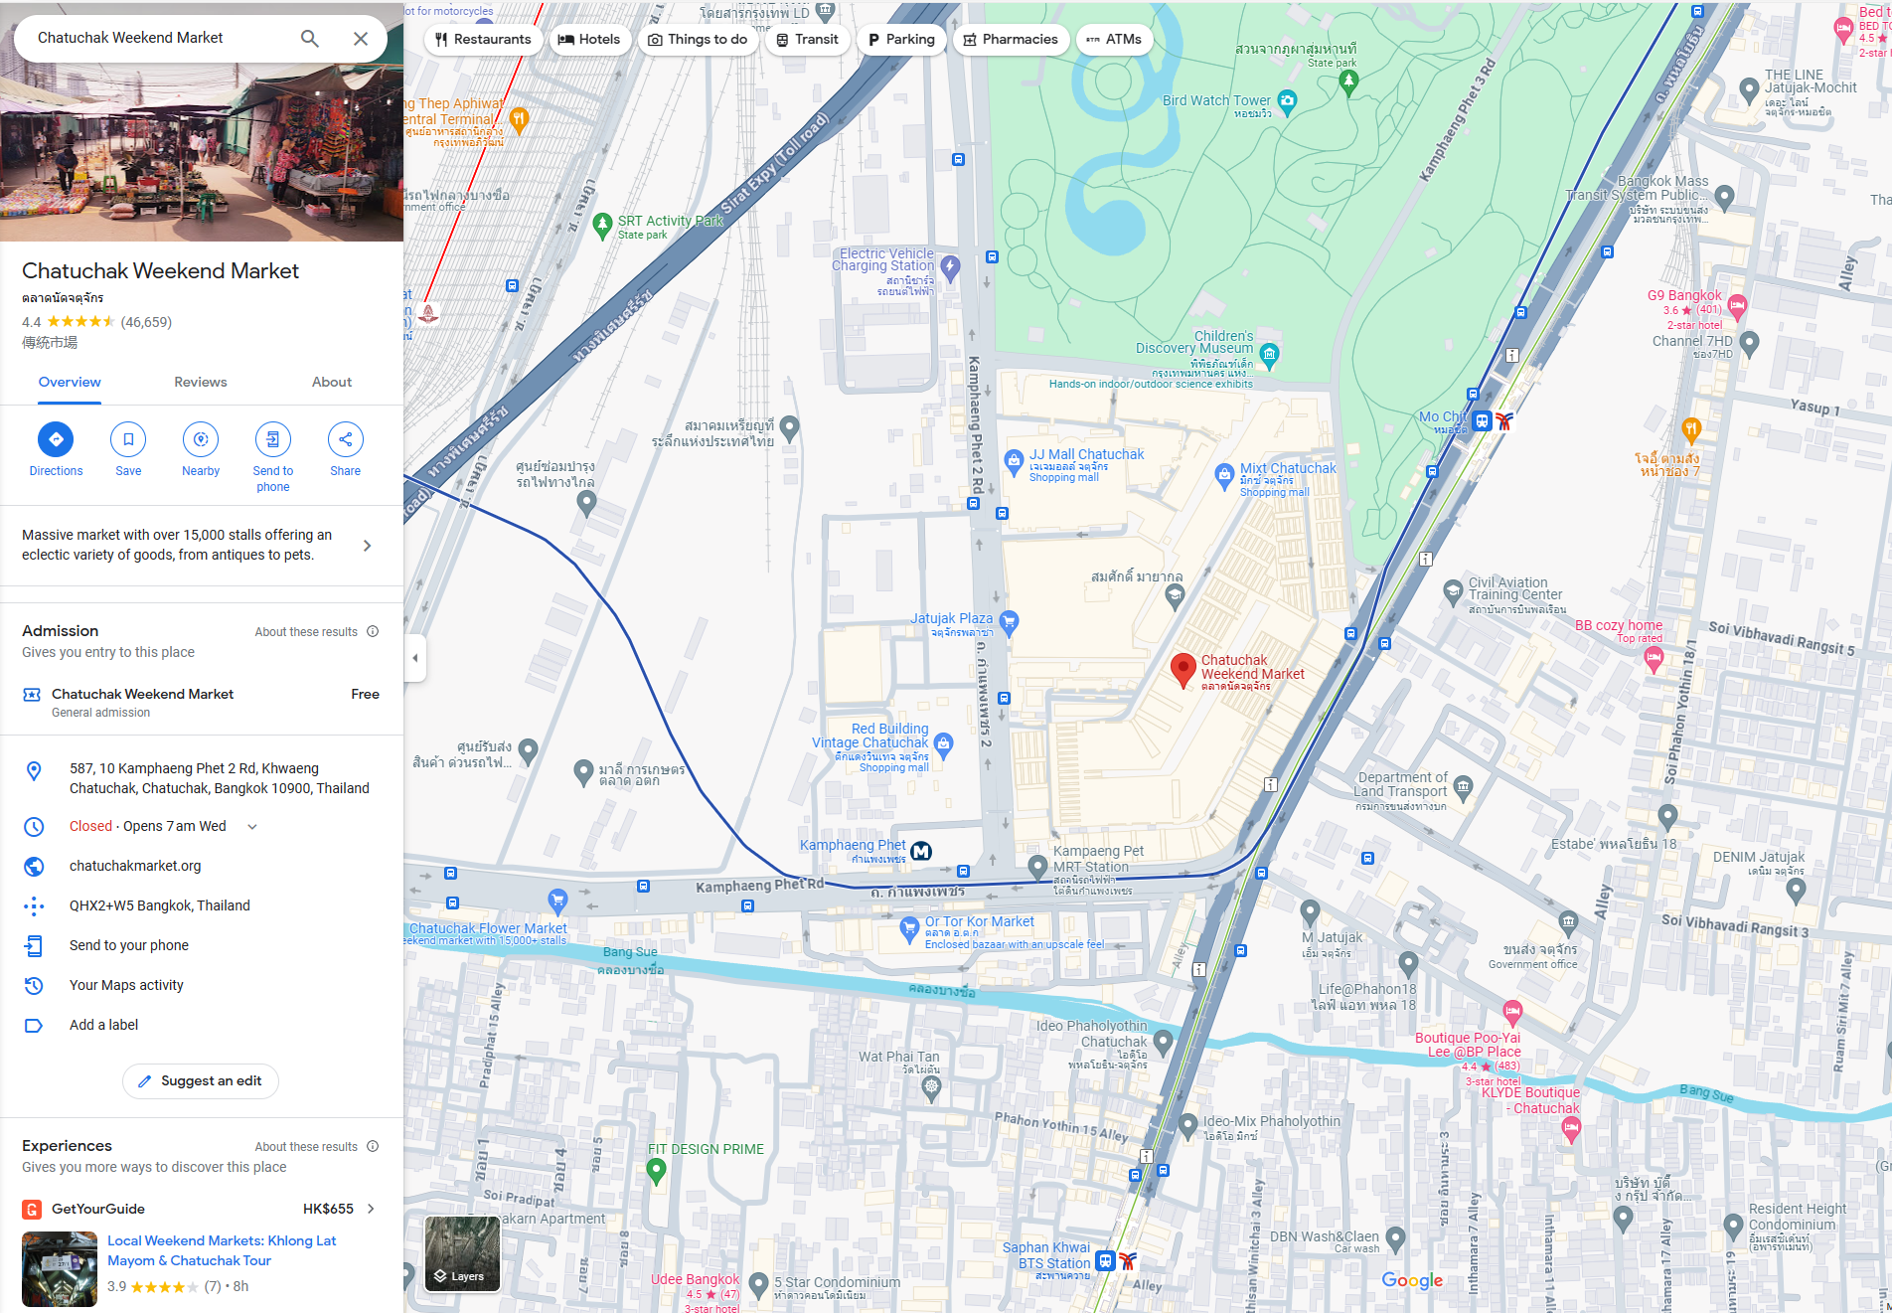The image size is (1892, 1313).
Task: Switch to the Reviews tab
Action: pos(201,382)
